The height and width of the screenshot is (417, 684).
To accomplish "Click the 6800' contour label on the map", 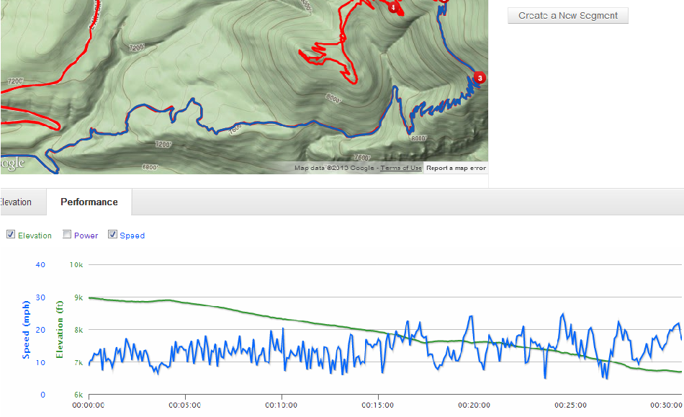I will coord(150,166).
